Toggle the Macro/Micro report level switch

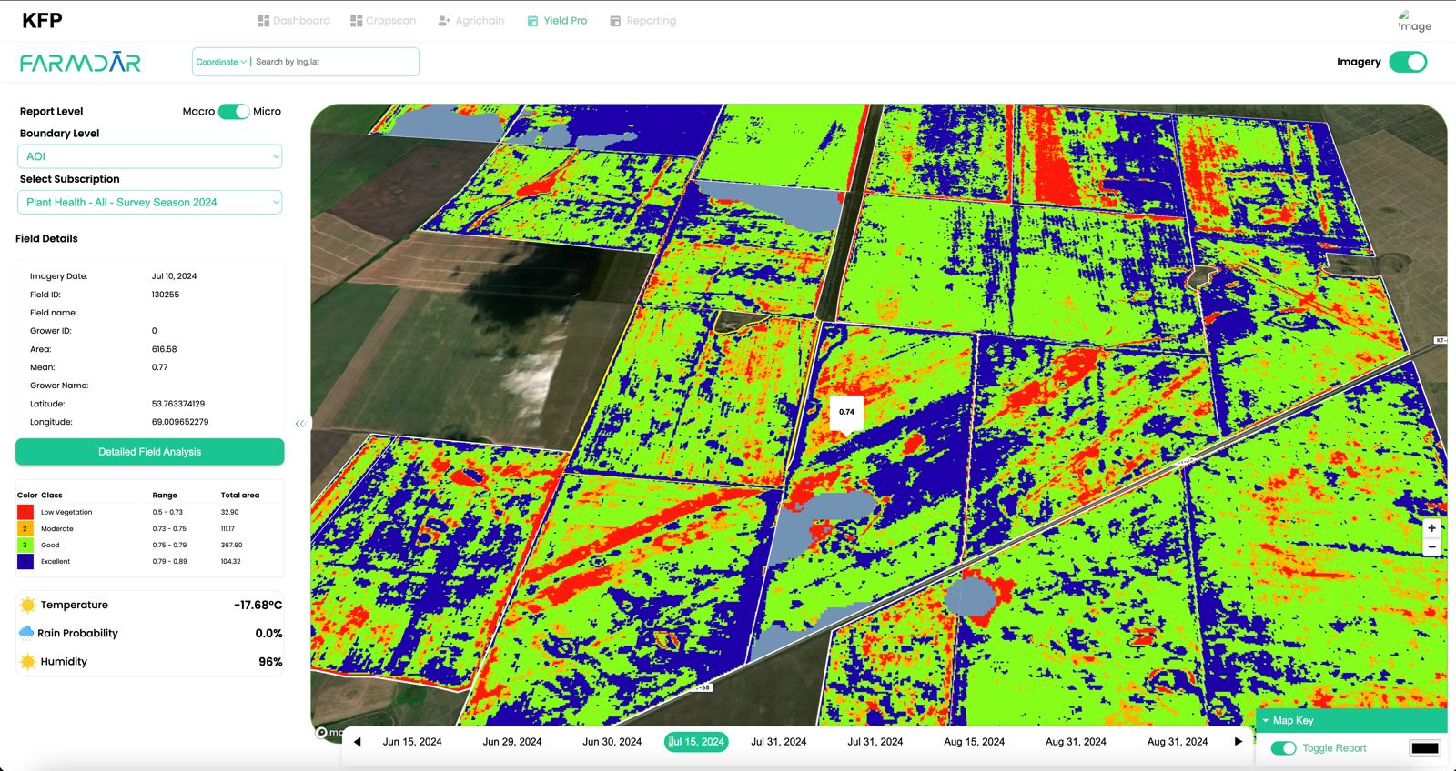point(233,111)
